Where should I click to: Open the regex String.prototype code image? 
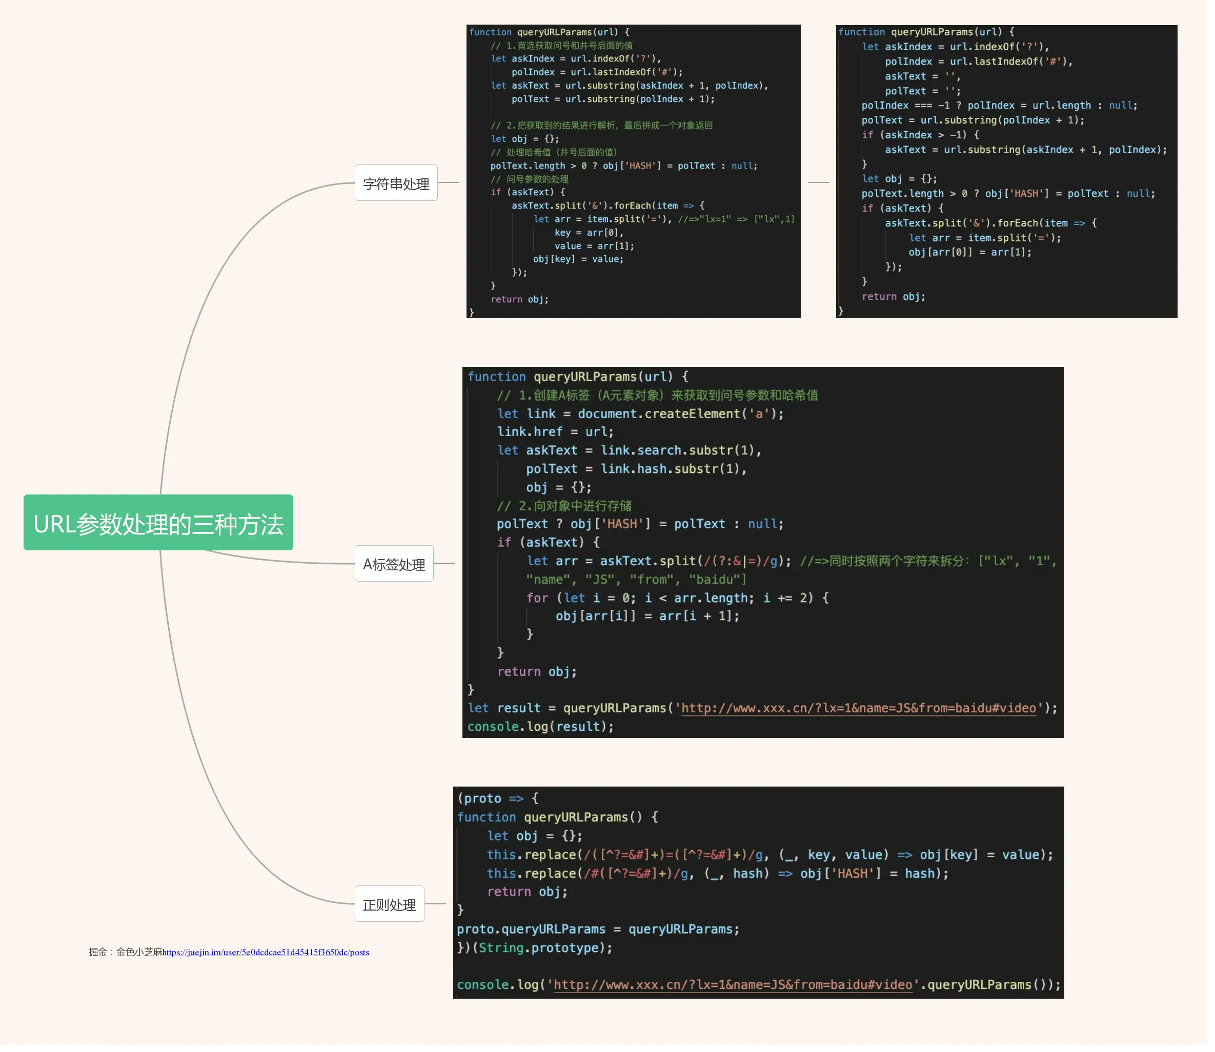tap(758, 892)
